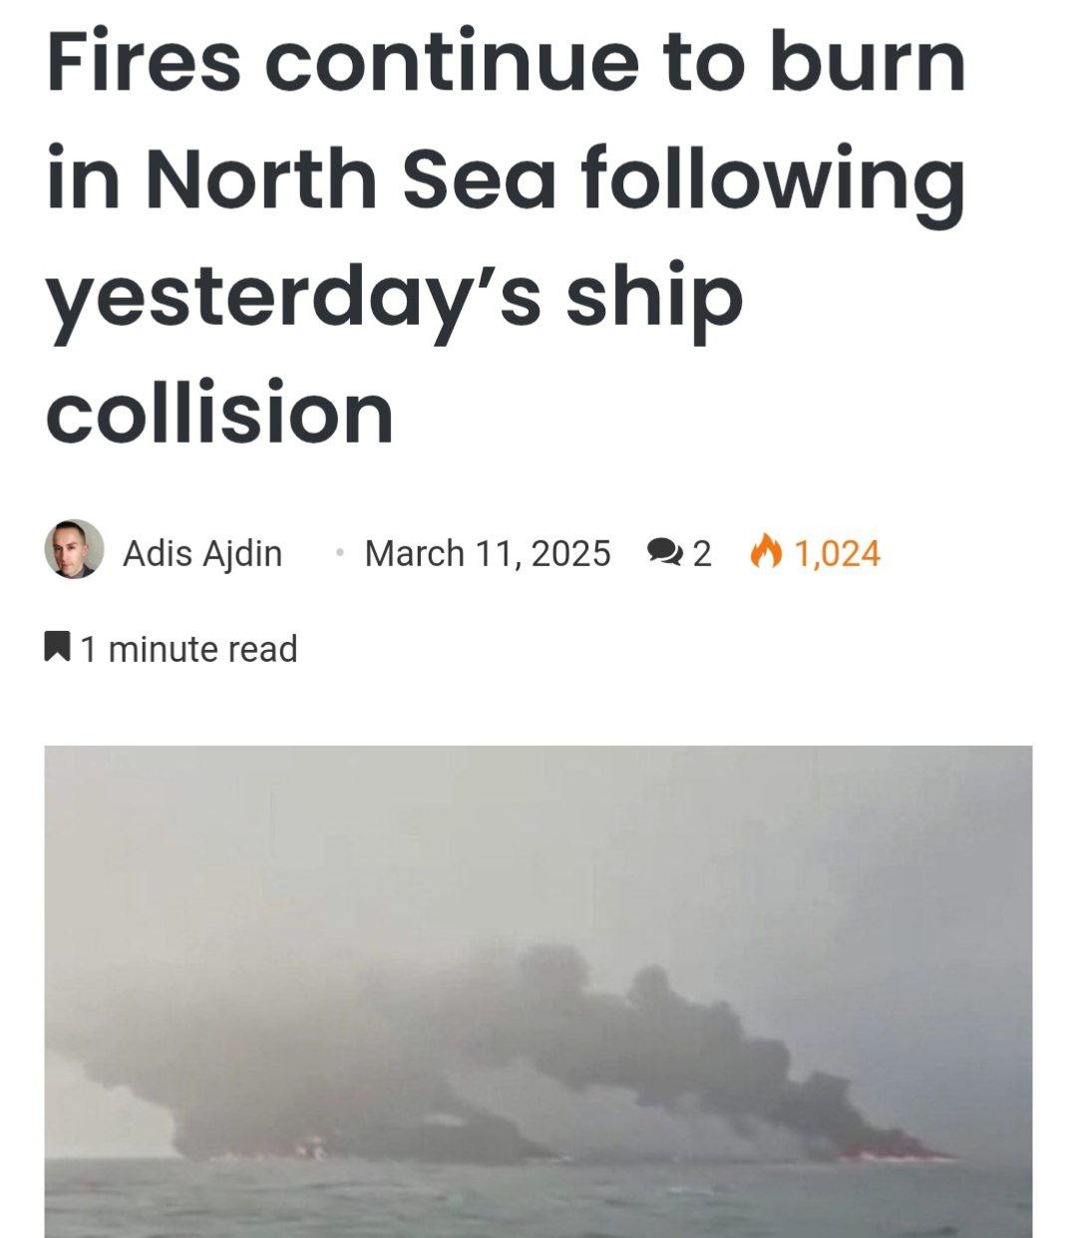
Task: Click the sea water area of the photo
Action: pyautogui.click(x=538, y=1199)
